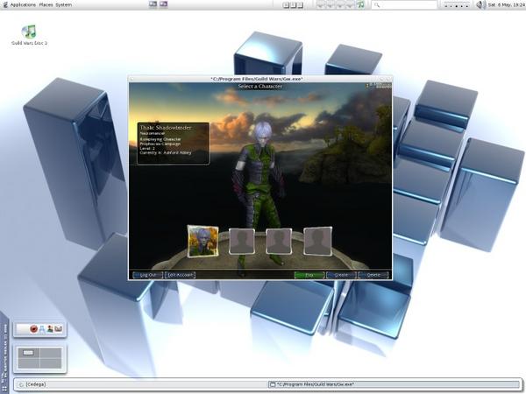Click the Play button in Guild Wars

pyautogui.click(x=309, y=275)
